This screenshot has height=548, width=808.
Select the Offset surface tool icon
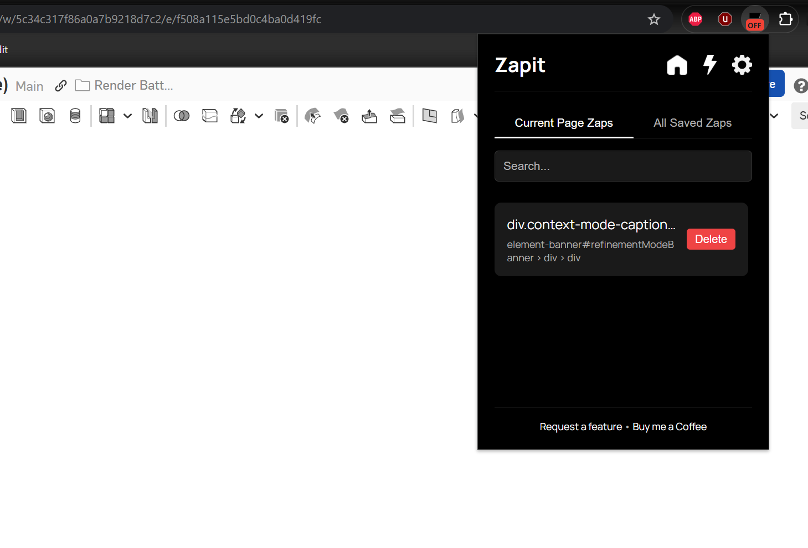click(430, 116)
